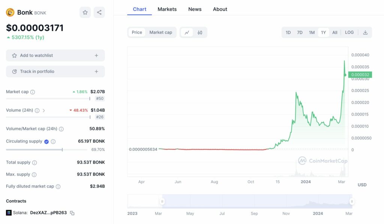
Task: Switch to candlestick chart icon
Action: click(200, 32)
